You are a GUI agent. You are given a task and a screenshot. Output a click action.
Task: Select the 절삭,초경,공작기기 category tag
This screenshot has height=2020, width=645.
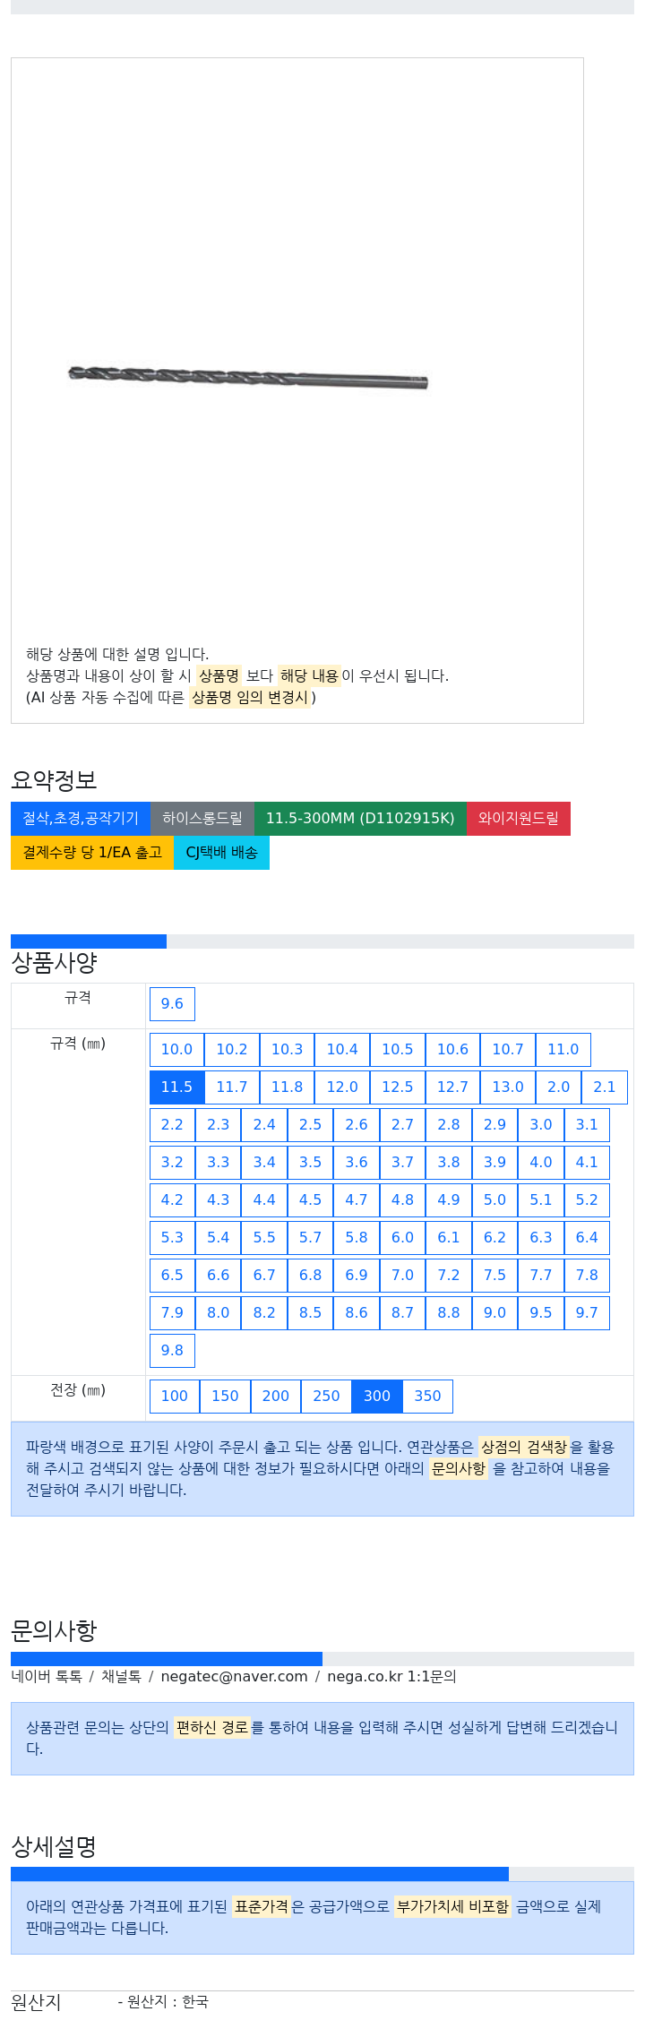point(81,819)
